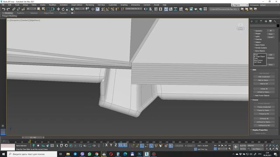
Task: Open Select by Name dialog icon
Action: (43, 9)
